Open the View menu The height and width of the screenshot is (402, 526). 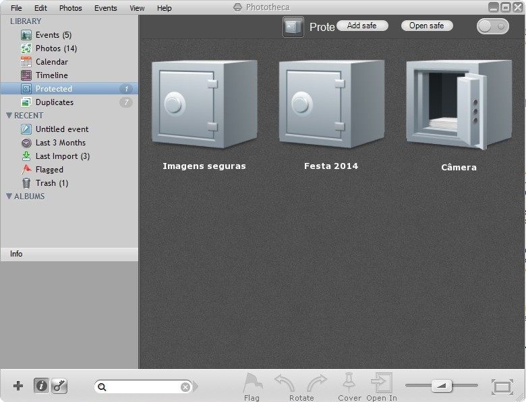click(137, 8)
